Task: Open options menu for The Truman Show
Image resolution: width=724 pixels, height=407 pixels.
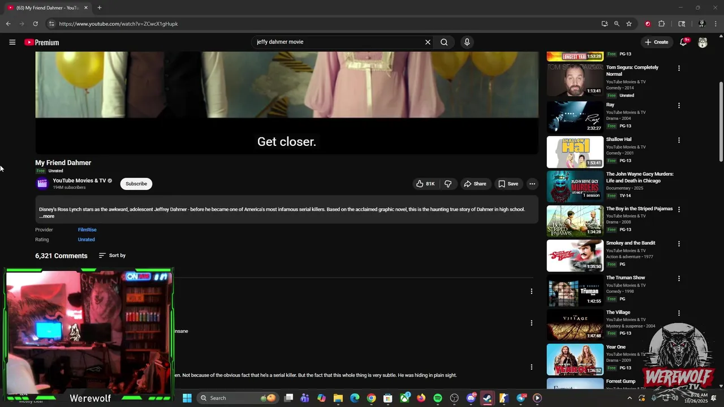Action: [x=679, y=278]
